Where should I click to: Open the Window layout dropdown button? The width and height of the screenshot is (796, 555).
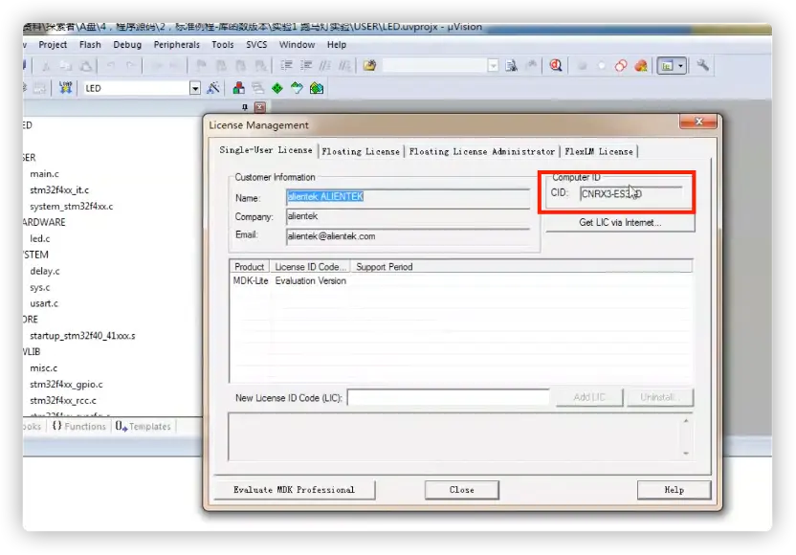point(681,65)
